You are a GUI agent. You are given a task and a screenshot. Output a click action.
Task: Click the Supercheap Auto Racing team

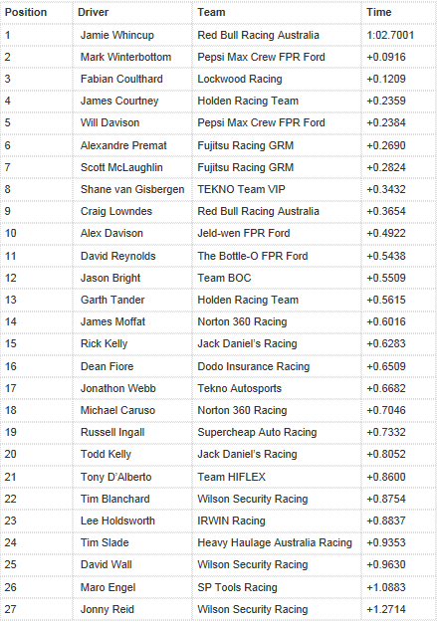257,432
